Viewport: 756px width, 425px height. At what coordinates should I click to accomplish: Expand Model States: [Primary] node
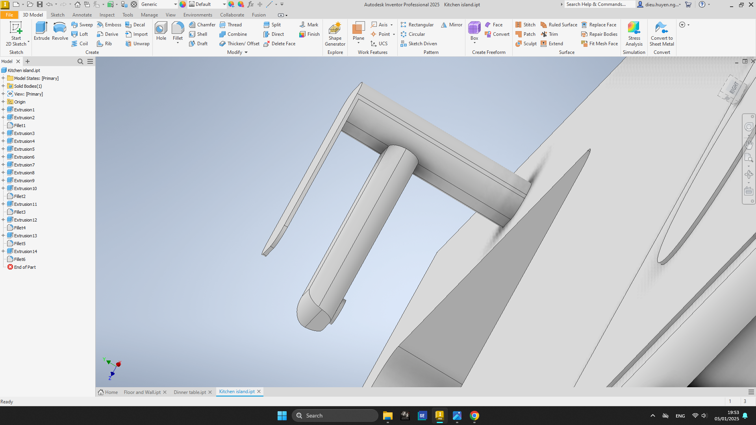(x=3, y=78)
